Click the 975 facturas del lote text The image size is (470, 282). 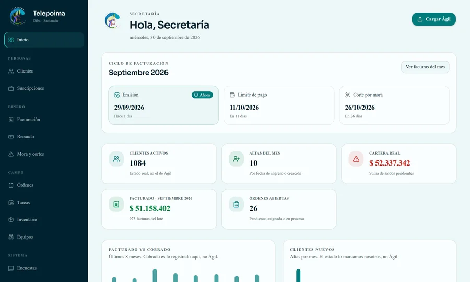click(146, 219)
